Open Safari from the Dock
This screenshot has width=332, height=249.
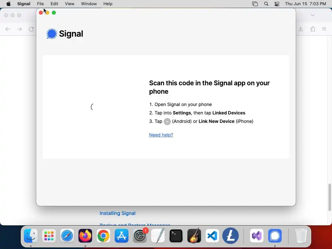coord(67,236)
